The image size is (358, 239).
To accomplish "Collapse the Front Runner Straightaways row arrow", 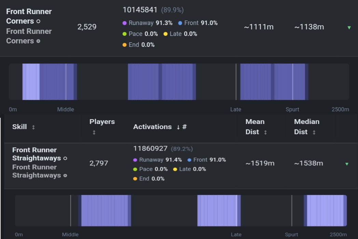I will [x=347, y=164].
